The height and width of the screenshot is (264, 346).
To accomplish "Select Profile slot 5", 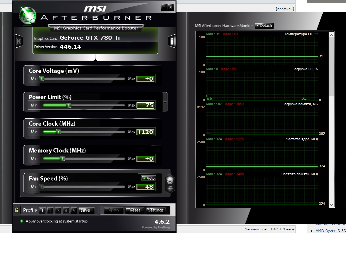I will (74, 210).
